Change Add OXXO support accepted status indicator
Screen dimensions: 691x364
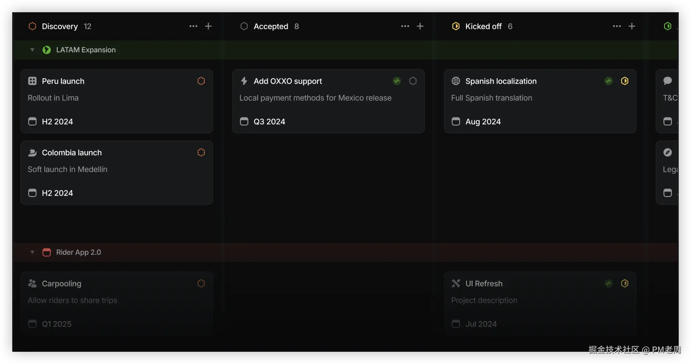pyautogui.click(x=413, y=81)
